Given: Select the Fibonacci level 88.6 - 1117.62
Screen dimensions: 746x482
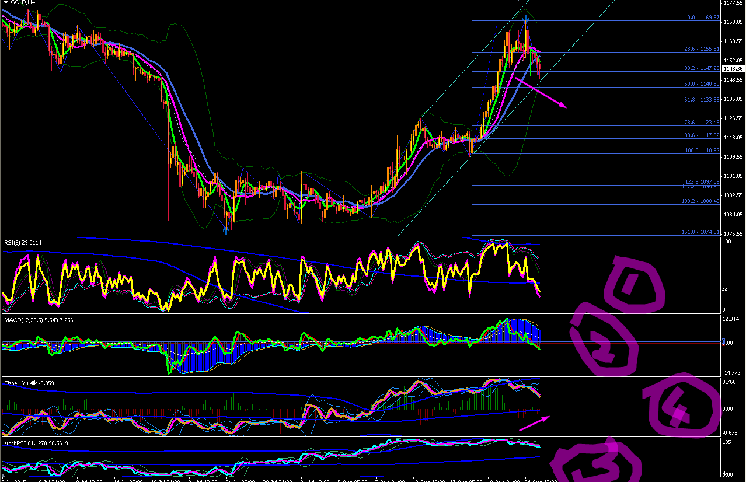Looking at the screenshot, I should click(703, 135).
